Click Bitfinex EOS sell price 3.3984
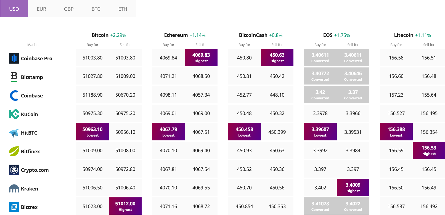 [x=353, y=150]
